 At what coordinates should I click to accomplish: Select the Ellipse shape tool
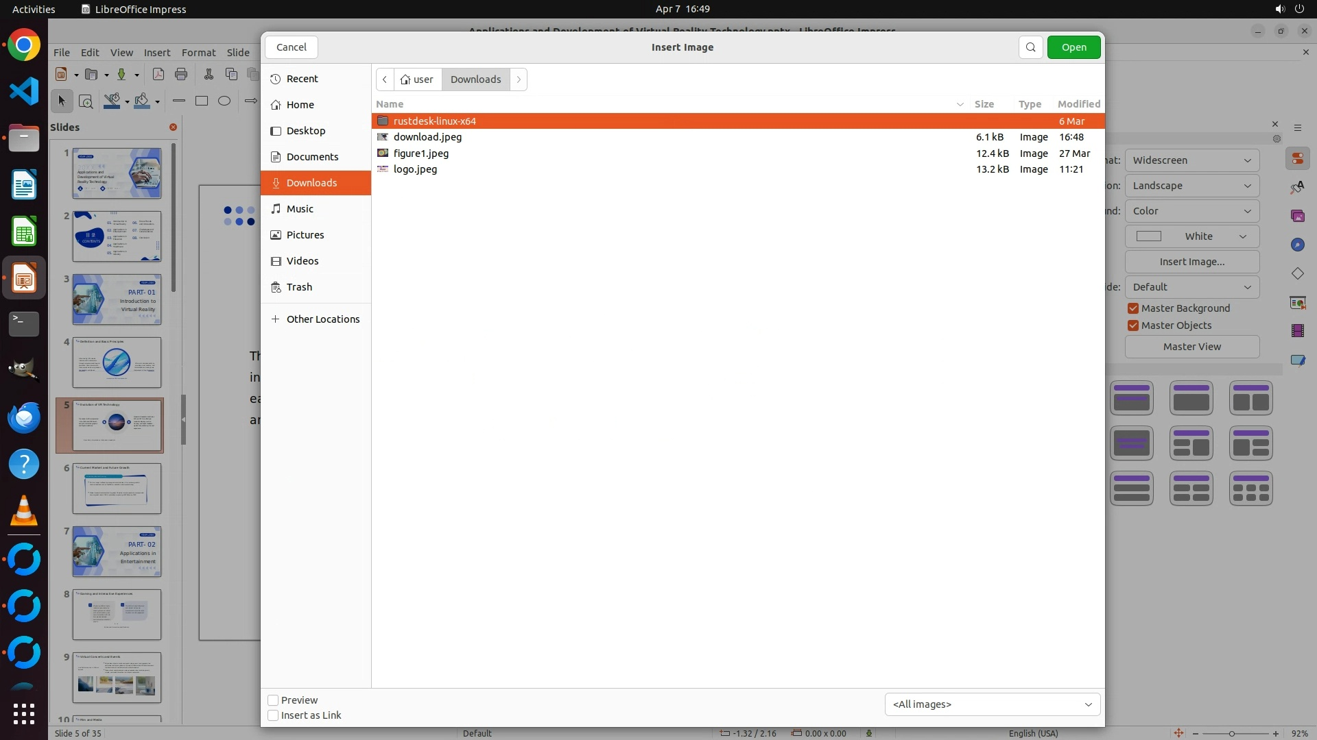224,101
